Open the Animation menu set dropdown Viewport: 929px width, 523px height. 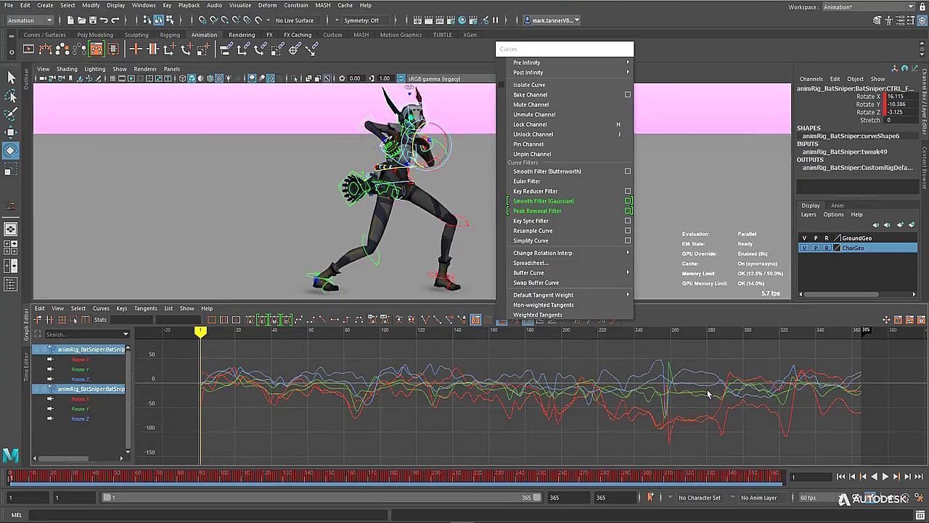point(30,20)
